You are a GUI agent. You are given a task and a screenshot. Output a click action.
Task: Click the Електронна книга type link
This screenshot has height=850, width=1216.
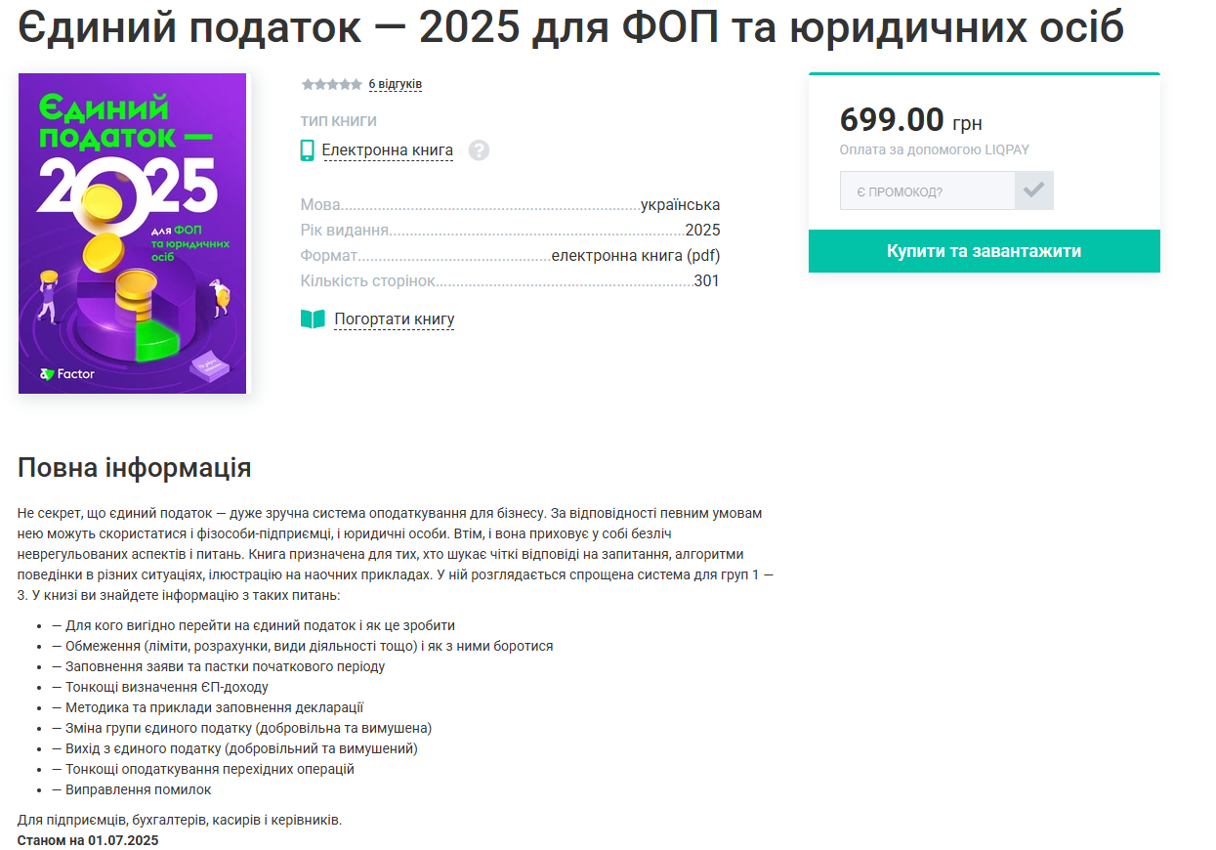pos(388,150)
